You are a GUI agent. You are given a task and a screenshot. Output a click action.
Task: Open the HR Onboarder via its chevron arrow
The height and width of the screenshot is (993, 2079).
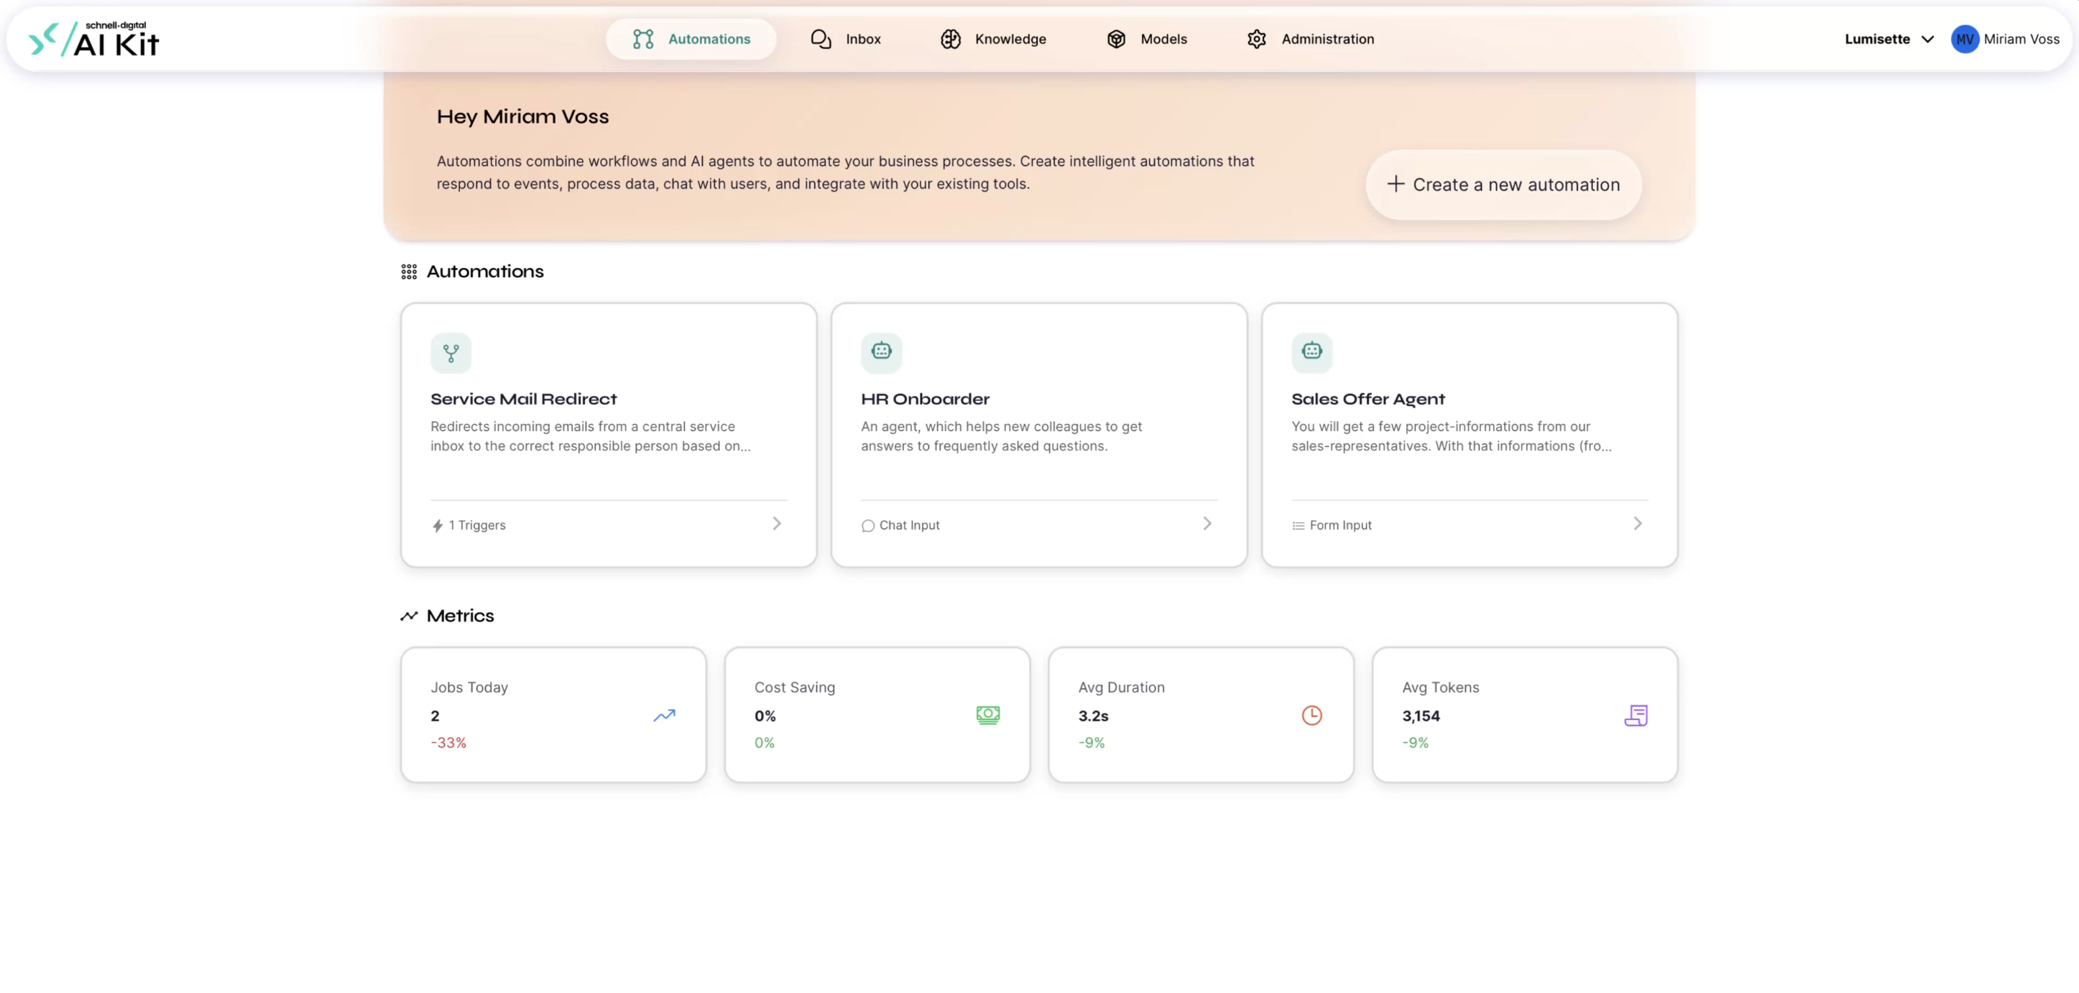(1207, 524)
